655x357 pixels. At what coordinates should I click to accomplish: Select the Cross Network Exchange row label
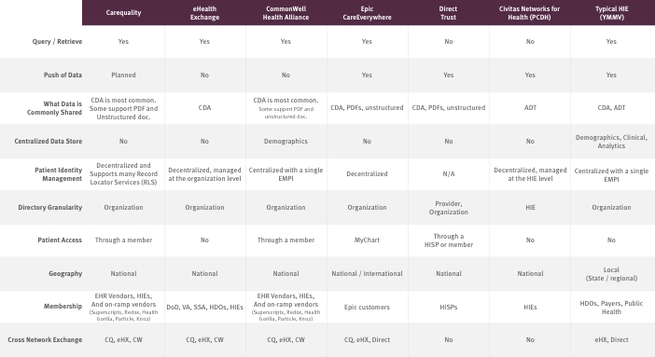(45, 339)
